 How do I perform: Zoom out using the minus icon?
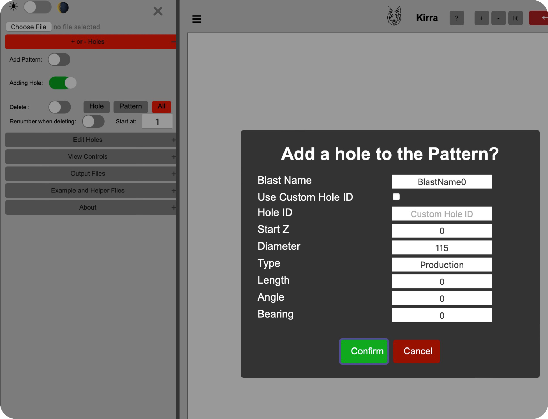[498, 18]
